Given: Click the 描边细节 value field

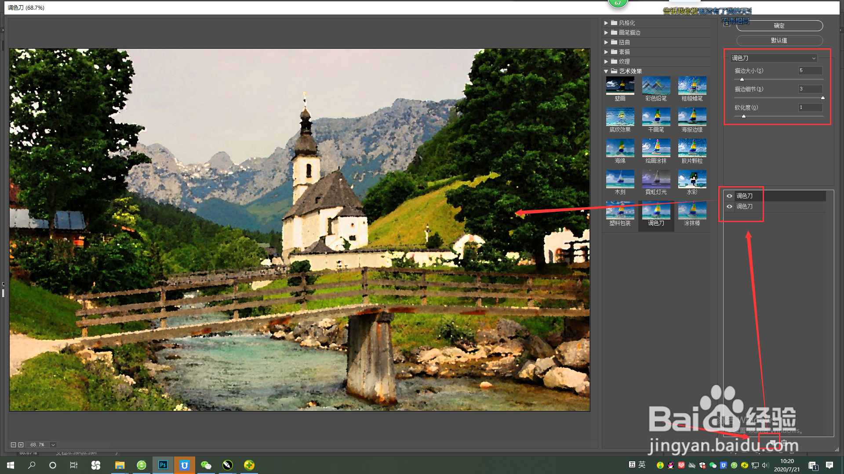Looking at the screenshot, I should 811,89.
